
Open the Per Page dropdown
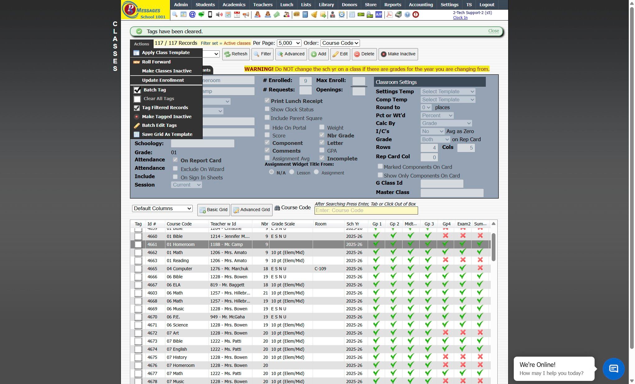click(289, 43)
